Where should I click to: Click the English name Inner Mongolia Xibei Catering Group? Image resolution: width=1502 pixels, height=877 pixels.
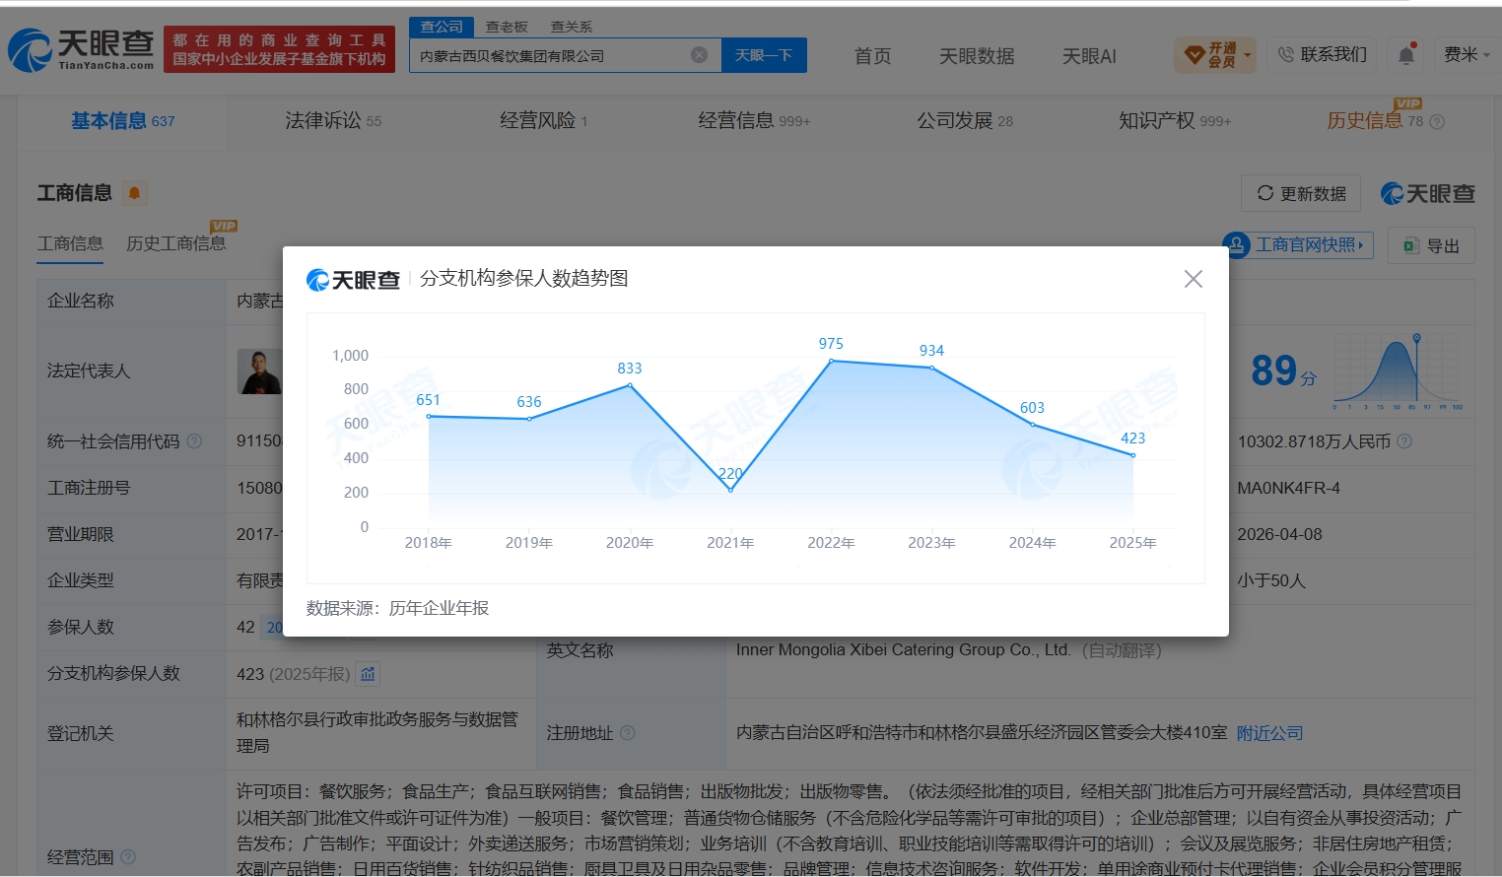[904, 650]
